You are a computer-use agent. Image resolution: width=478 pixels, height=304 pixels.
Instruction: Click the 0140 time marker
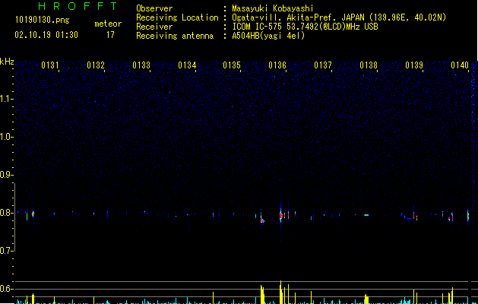pyautogui.click(x=460, y=65)
